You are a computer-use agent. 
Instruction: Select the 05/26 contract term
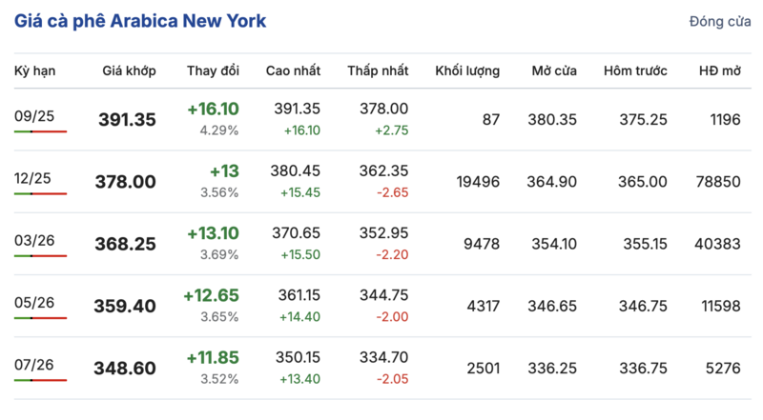33,302
